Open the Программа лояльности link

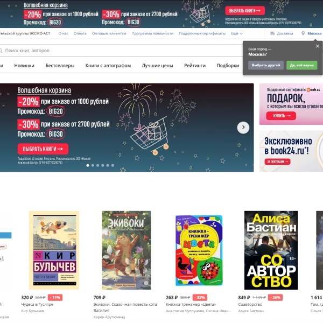(x=152, y=33)
